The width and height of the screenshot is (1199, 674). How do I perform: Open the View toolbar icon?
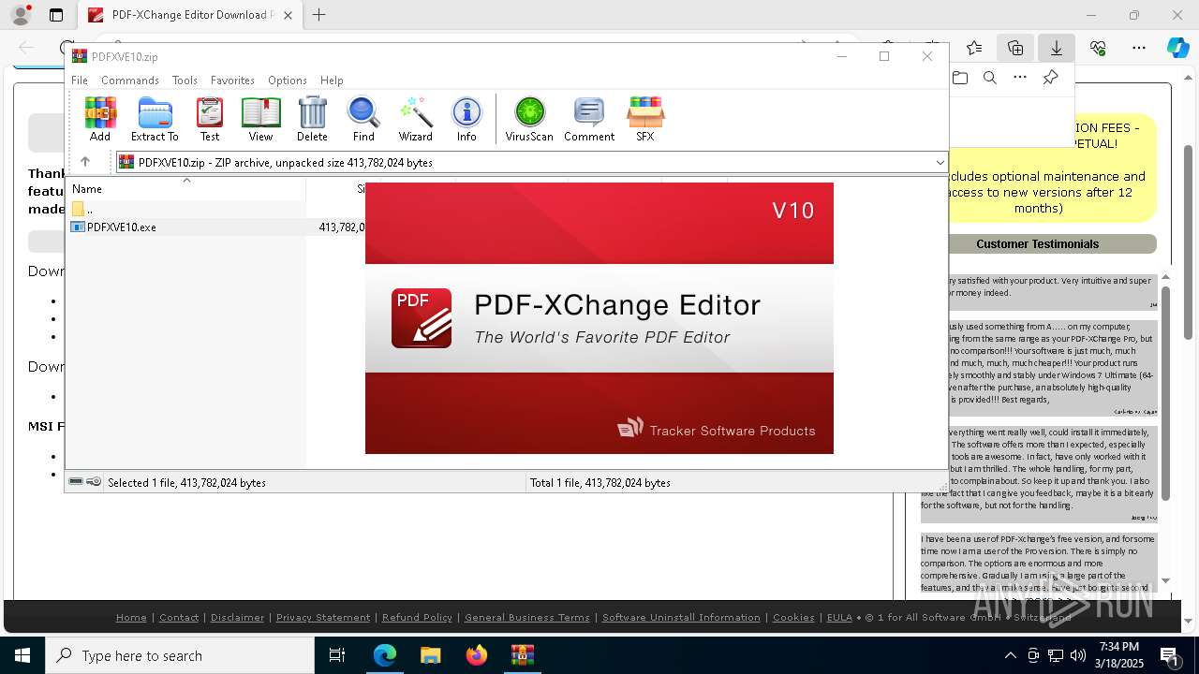(260, 119)
